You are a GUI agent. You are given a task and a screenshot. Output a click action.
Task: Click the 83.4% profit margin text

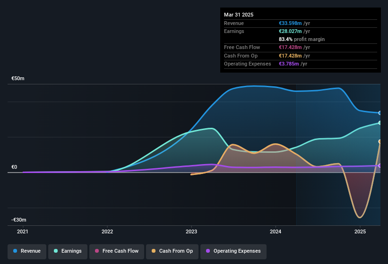point(302,39)
